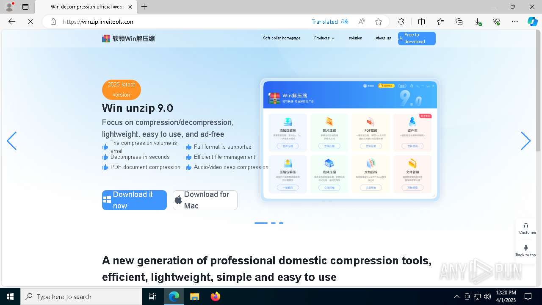Image resolution: width=542 pixels, height=305 pixels.
Task: Add this page to favorites star
Action: click(x=379, y=22)
